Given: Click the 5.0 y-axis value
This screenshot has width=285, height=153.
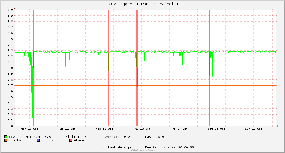Looking at the screenshot, I should point(10,126).
